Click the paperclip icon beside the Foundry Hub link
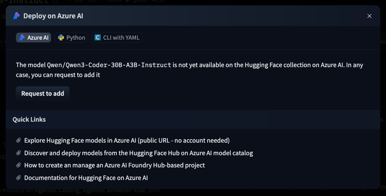The height and width of the screenshot is (196, 386). pos(18,165)
